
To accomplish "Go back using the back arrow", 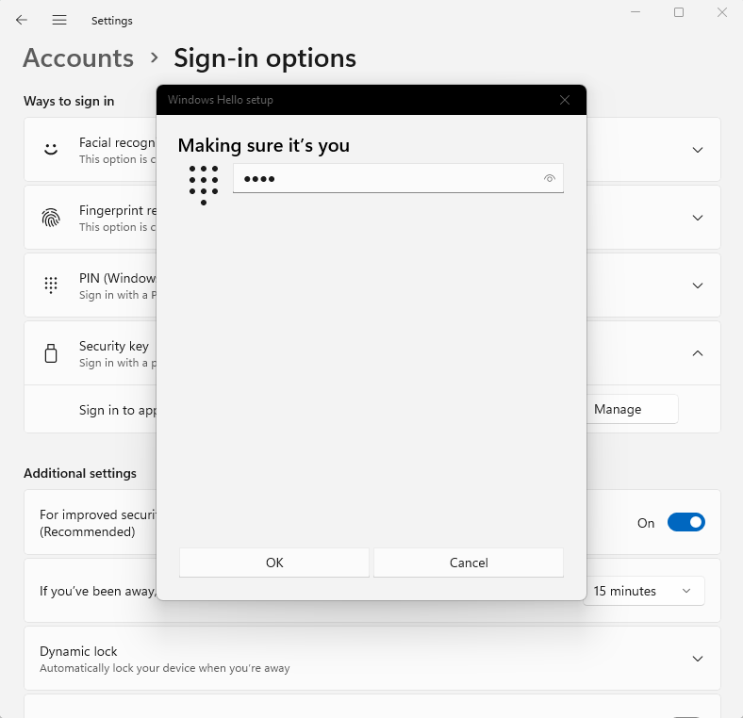I will pyautogui.click(x=22, y=20).
